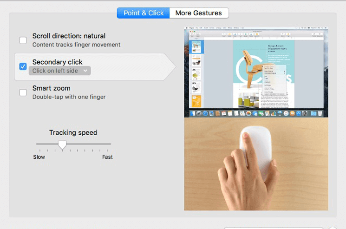Click chevron arrow of secondary click popup
346x229 pixels.
click(x=85, y=71)
